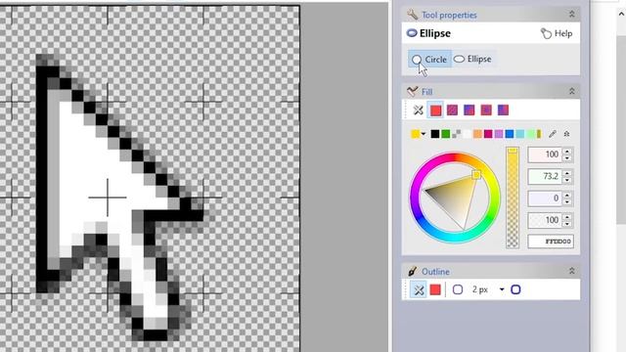Pick the magenta color swatch
Image resolution: width=626 pixels, height=352 pixels.
488,134
